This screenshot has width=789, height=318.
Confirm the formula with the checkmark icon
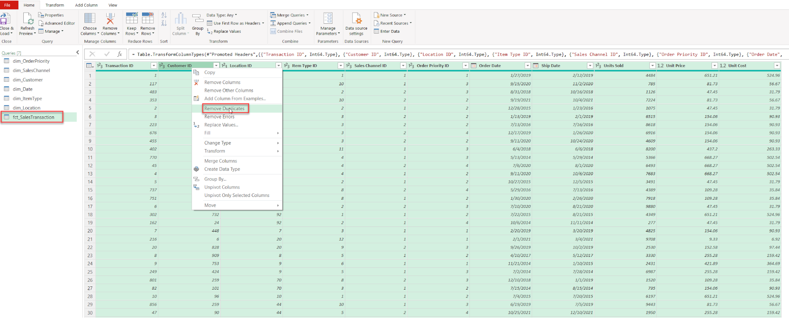pos(107,54)
